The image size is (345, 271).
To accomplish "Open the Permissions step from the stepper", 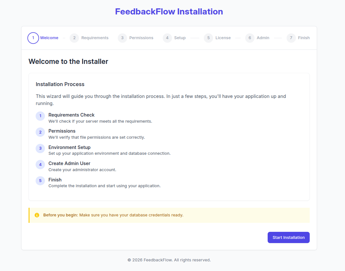I will point(141,38).
